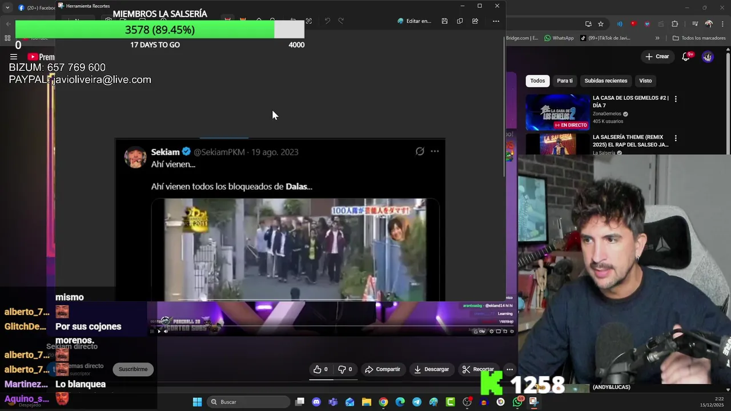This screenshot has width=731, height=411.
Task: Open File Explorer from the taskbar
Action: 366,402
